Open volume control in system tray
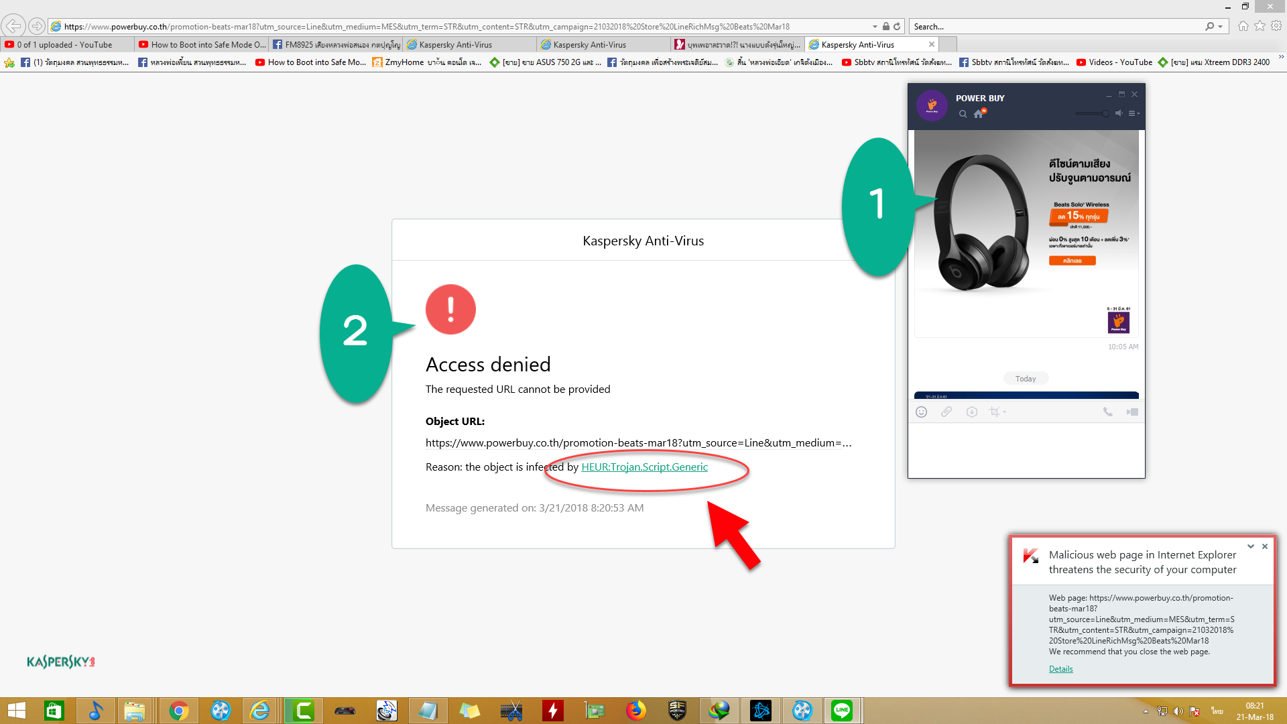The height and width of the screenshot is (724, 1287). click(x=1178, y=711)
